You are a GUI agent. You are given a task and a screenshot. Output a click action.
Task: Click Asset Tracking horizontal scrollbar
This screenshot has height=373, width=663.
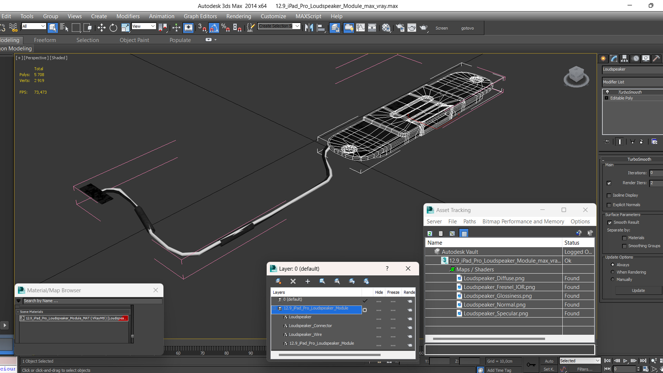coord(489,339)
